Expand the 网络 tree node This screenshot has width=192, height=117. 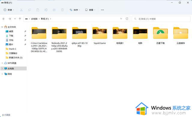click(x=2, y=74)
